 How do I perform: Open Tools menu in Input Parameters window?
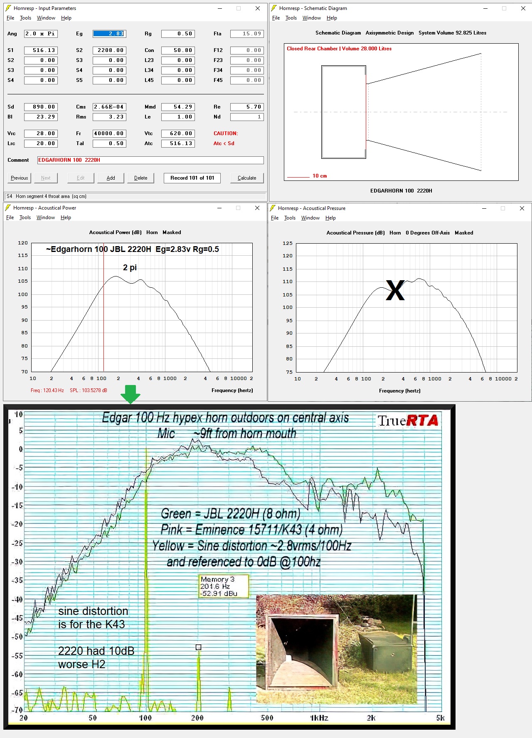point(25,18)
